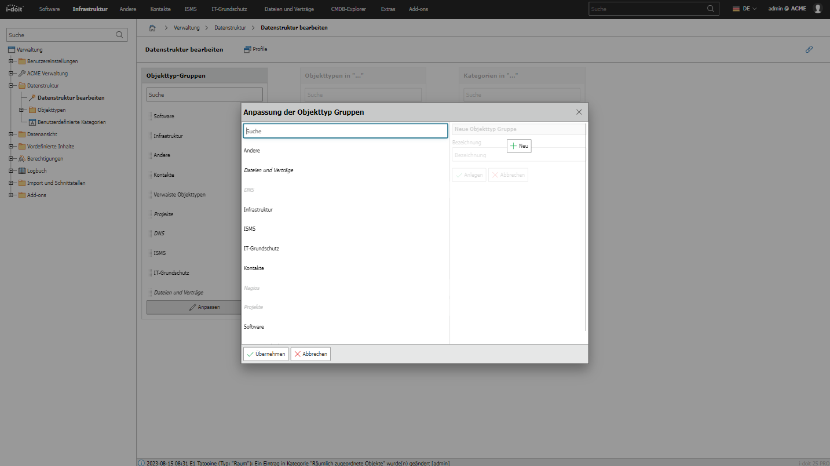Expand the Objekttypen tree node

(21, 110)
